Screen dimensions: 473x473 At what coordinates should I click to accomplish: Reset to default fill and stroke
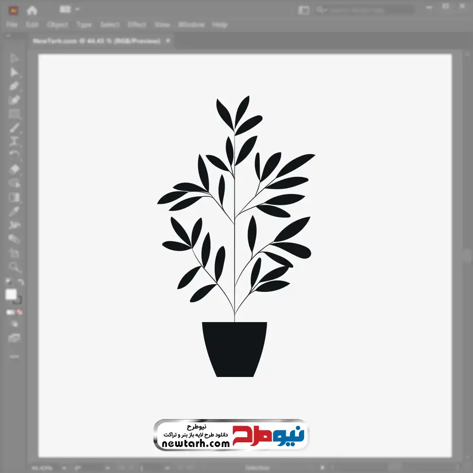8,282
